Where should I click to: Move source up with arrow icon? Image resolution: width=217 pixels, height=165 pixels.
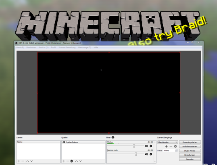[x=77, y=161]
